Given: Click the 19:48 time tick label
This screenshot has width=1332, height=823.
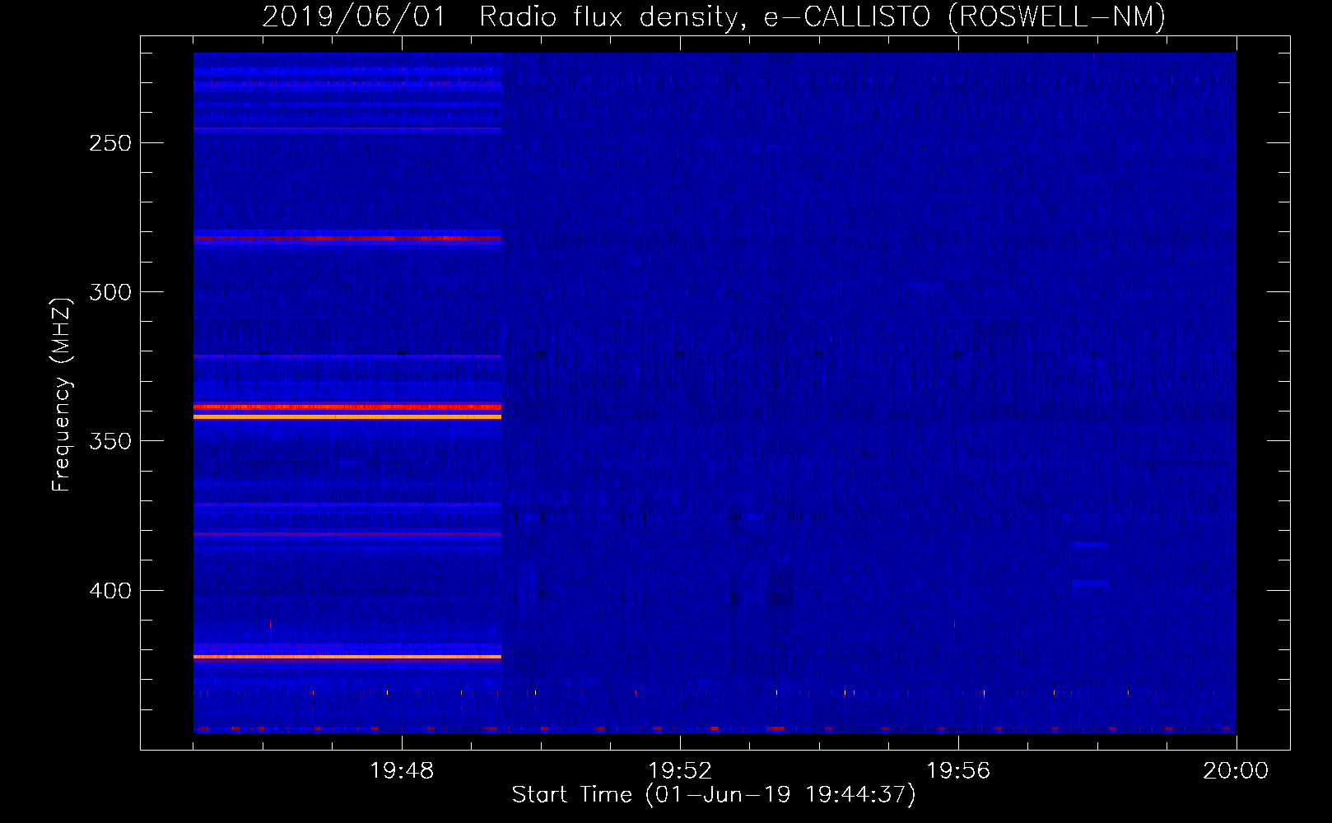Looking at the screenshot, I should [402, 771].
